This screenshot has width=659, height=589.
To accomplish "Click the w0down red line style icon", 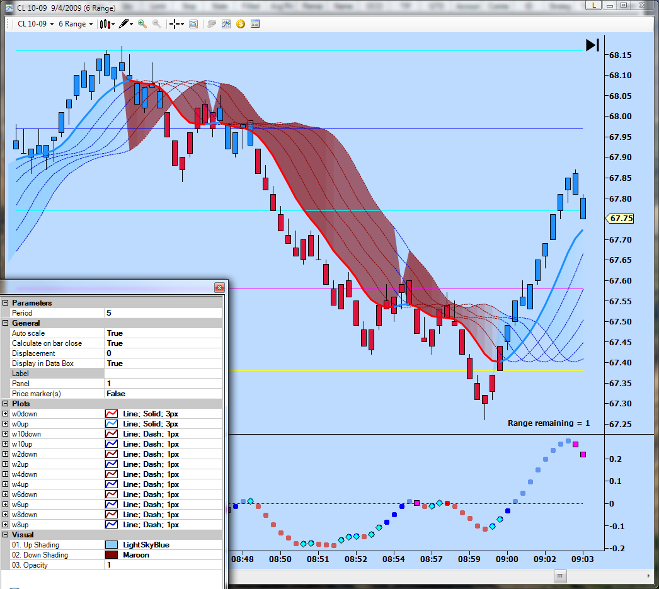I will [112, 414].
